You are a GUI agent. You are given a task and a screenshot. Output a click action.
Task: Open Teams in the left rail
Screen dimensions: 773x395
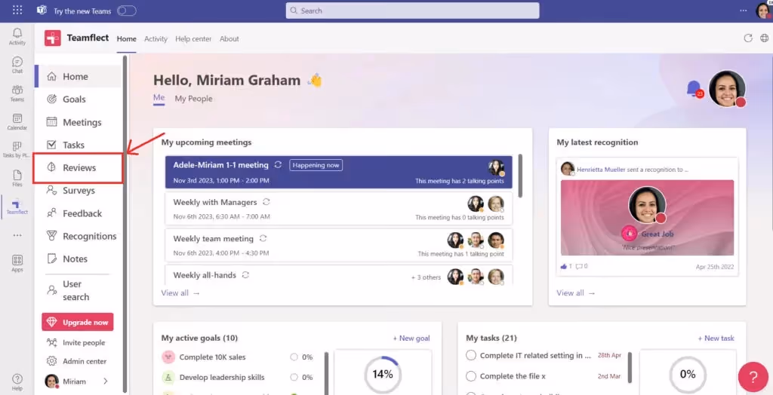[17, 93]
